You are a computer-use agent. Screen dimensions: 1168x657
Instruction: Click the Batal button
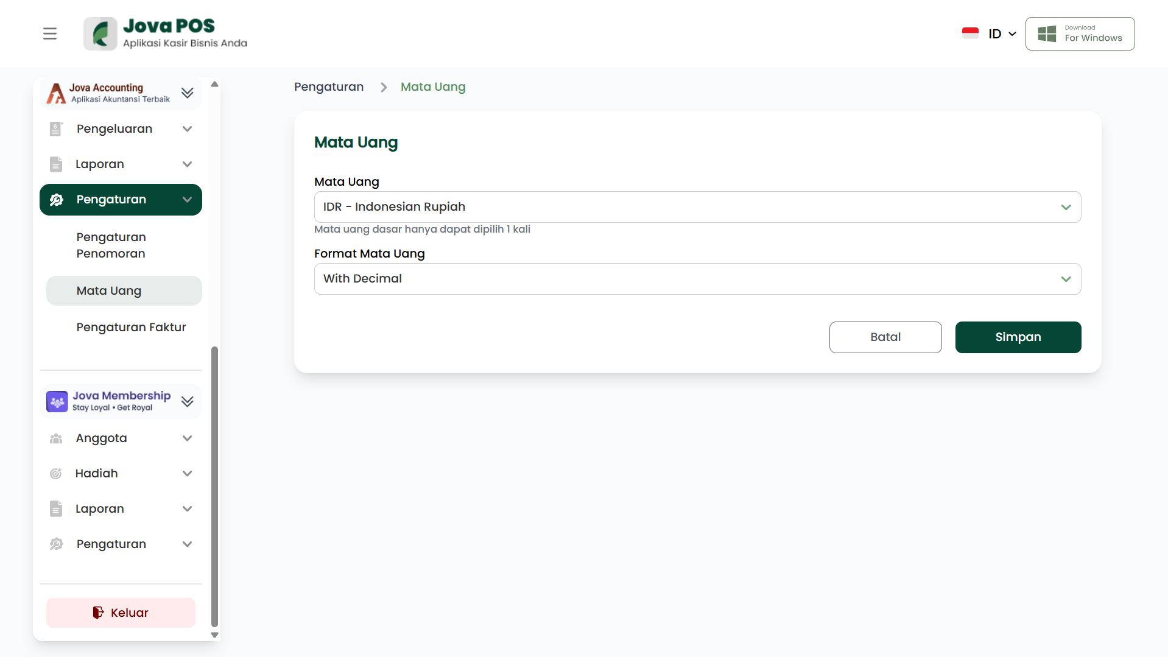click(885, 337)
